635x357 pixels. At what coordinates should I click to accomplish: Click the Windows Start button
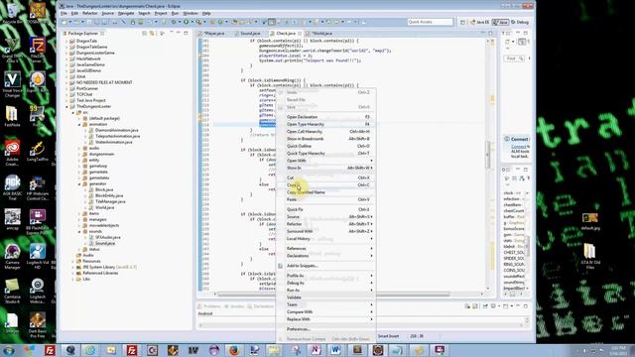click(x=8, y=350)
